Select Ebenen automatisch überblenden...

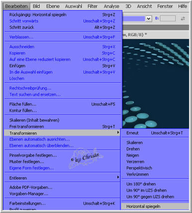point(62,145)
